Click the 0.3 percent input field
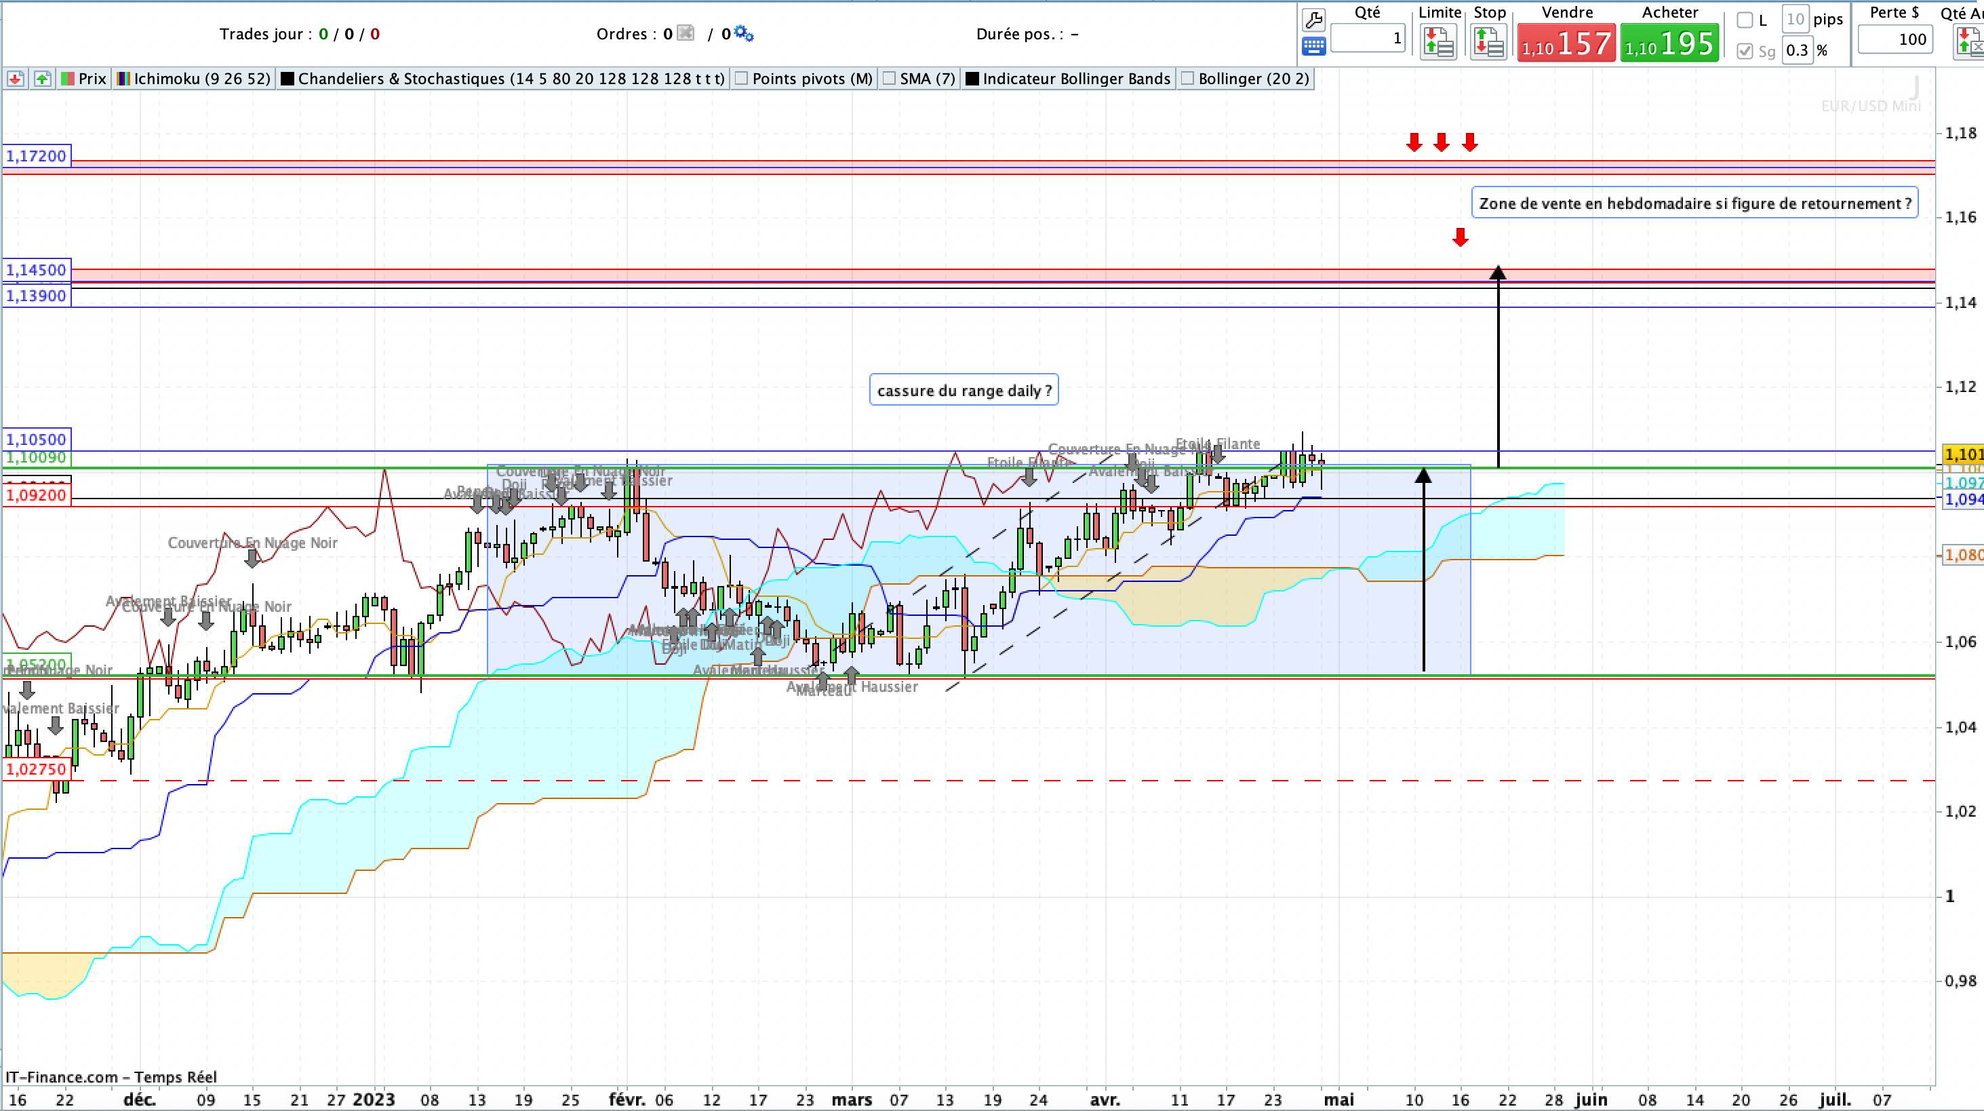The width and height of the screenshot is (1984, 1111). 1798,51
